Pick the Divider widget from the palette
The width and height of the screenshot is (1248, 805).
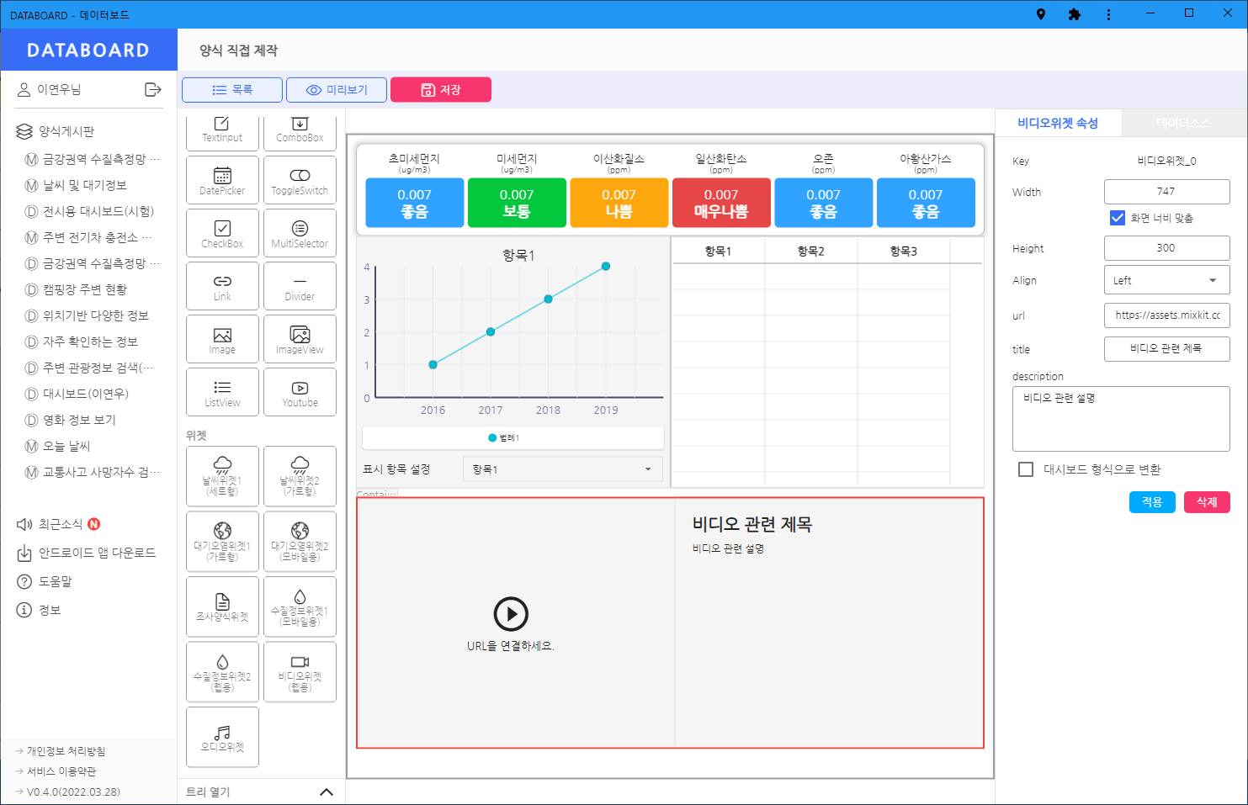click(x=300, y=285)
